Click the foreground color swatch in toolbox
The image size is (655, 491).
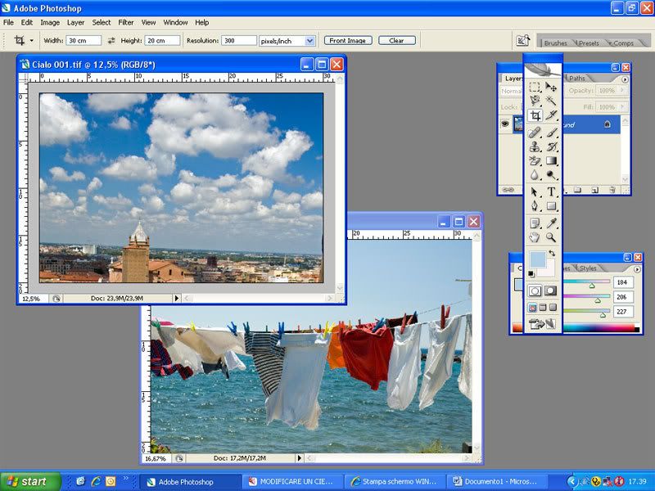pyautogui.click(x=537, y=259)
